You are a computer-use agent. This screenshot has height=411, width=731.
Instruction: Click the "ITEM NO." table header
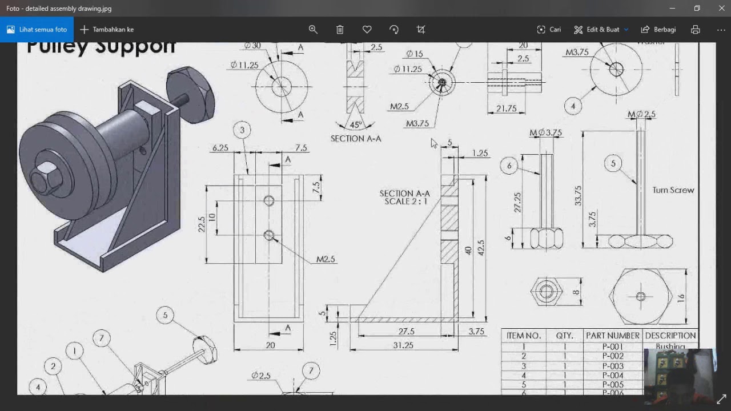(x=524, y=336)
